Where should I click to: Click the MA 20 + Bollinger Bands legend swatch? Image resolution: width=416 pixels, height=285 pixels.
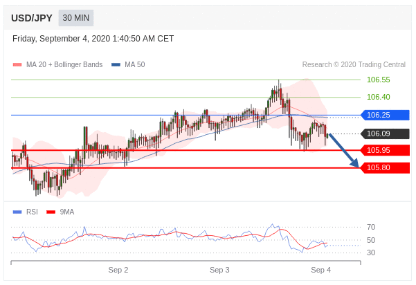[17, 65]
